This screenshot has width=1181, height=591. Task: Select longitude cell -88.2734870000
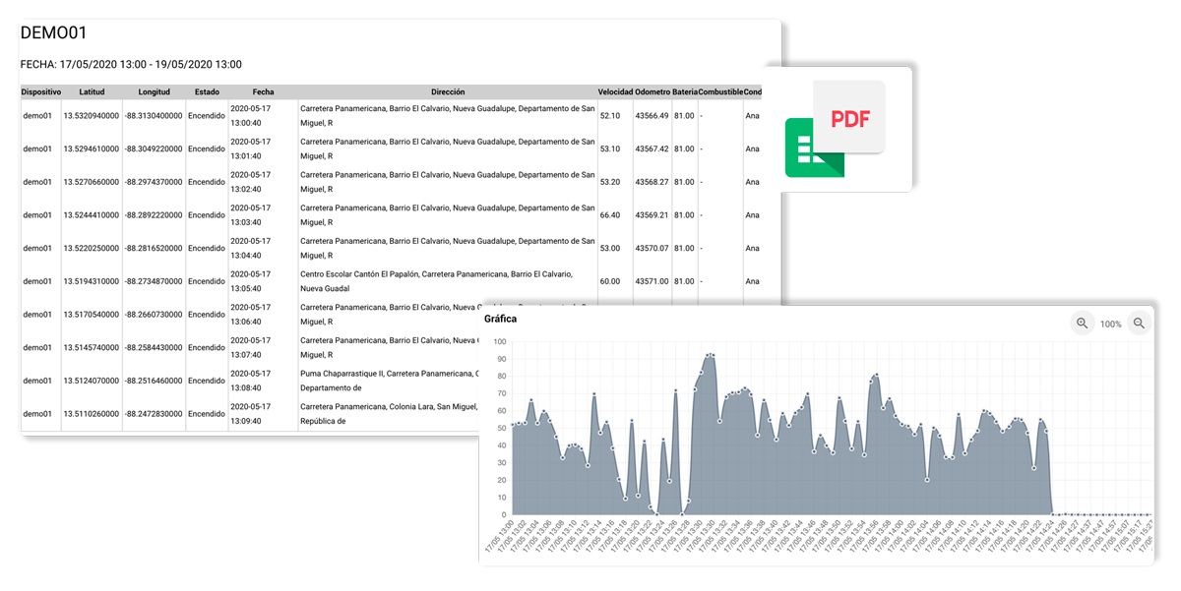click(x=154, y=281)
